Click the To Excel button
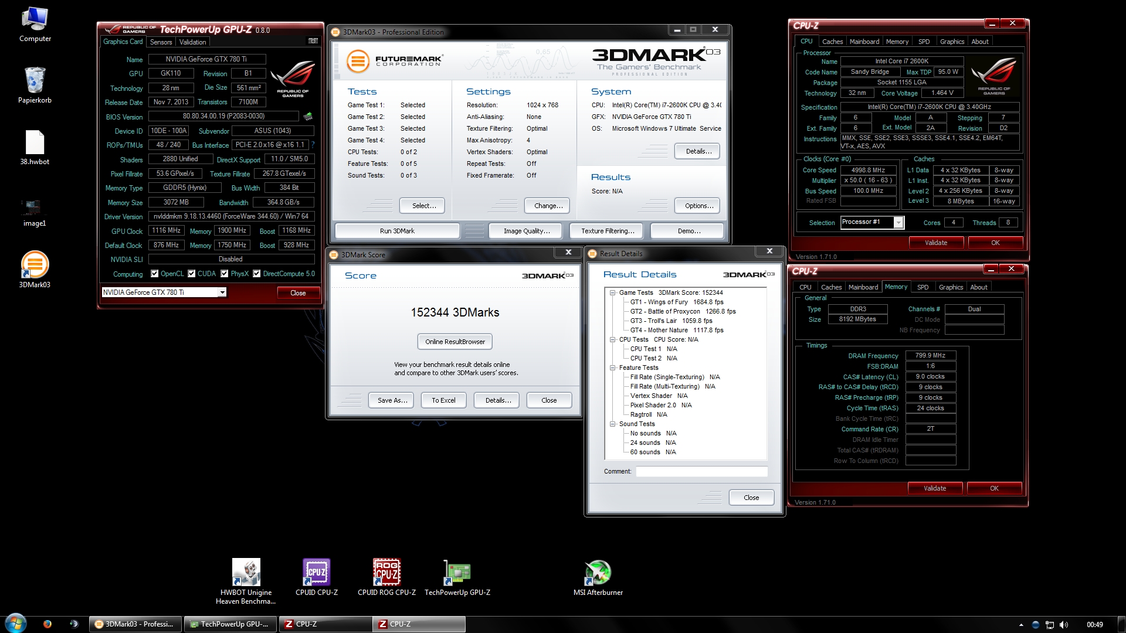This screenshot has height=633, width=1126. (x=443, y=400)
